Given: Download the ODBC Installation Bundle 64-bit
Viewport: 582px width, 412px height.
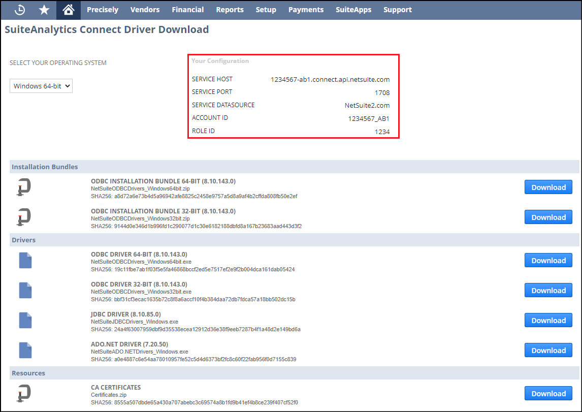Looking at the screenshot, I should 548,187.
